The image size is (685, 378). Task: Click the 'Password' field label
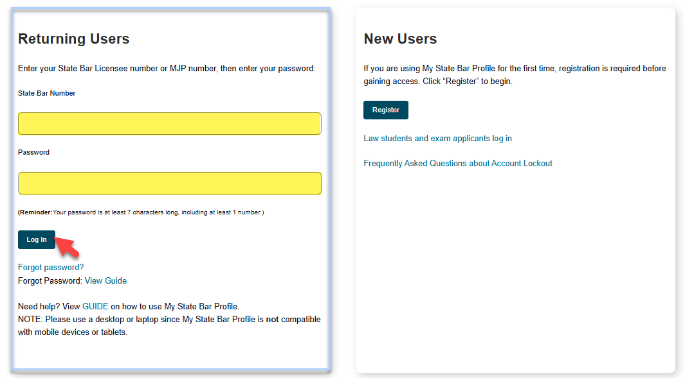click(33, 152)
